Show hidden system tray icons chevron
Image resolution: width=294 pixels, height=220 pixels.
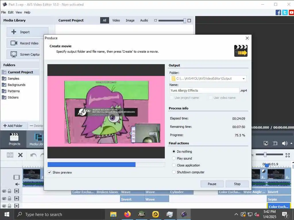click(x=236, y=214)
